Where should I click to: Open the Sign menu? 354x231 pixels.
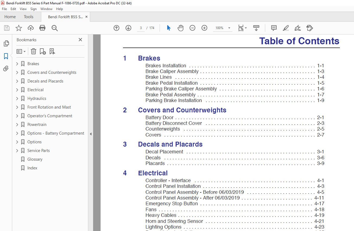pyautogui.click(x=33, y=9)
